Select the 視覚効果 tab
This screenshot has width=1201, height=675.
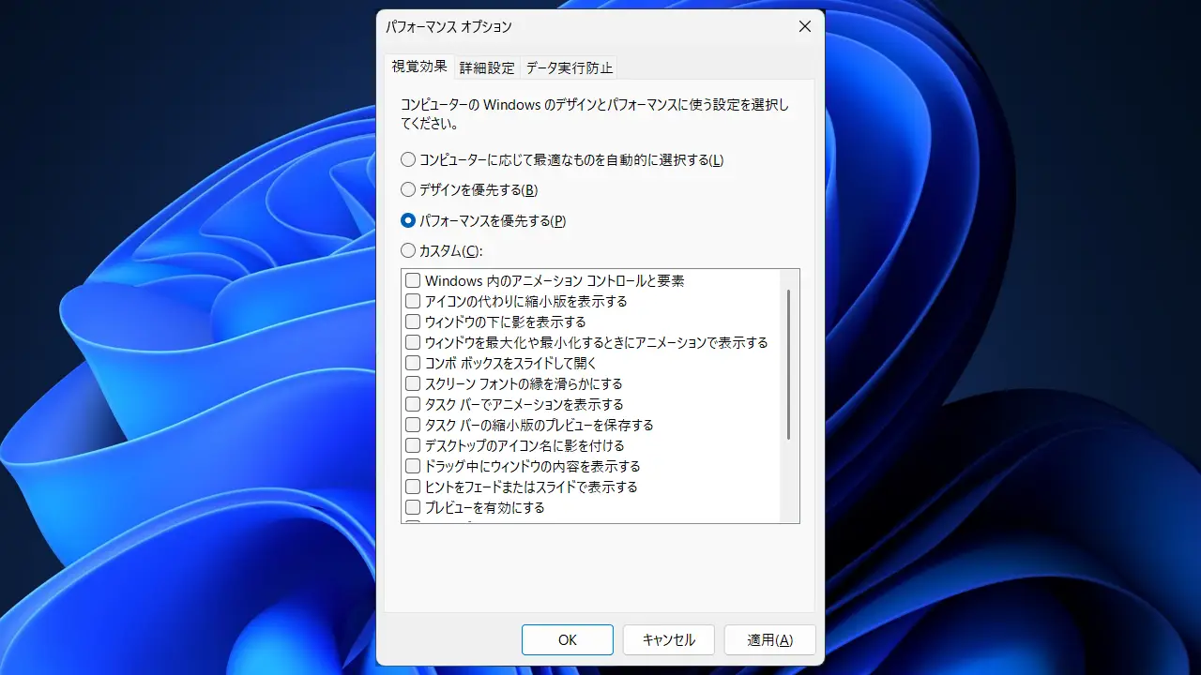click(418, 67)
